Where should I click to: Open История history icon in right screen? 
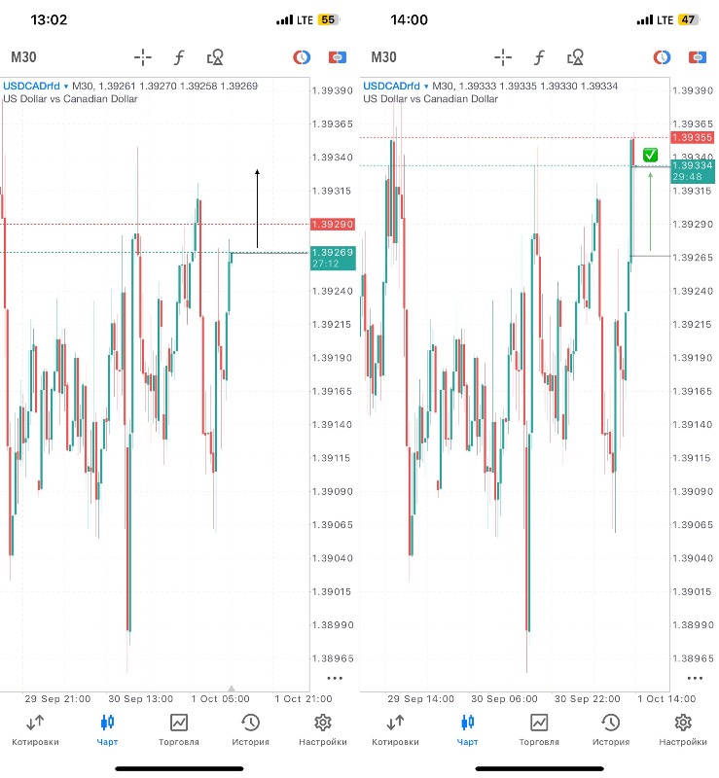pos(610,730)
